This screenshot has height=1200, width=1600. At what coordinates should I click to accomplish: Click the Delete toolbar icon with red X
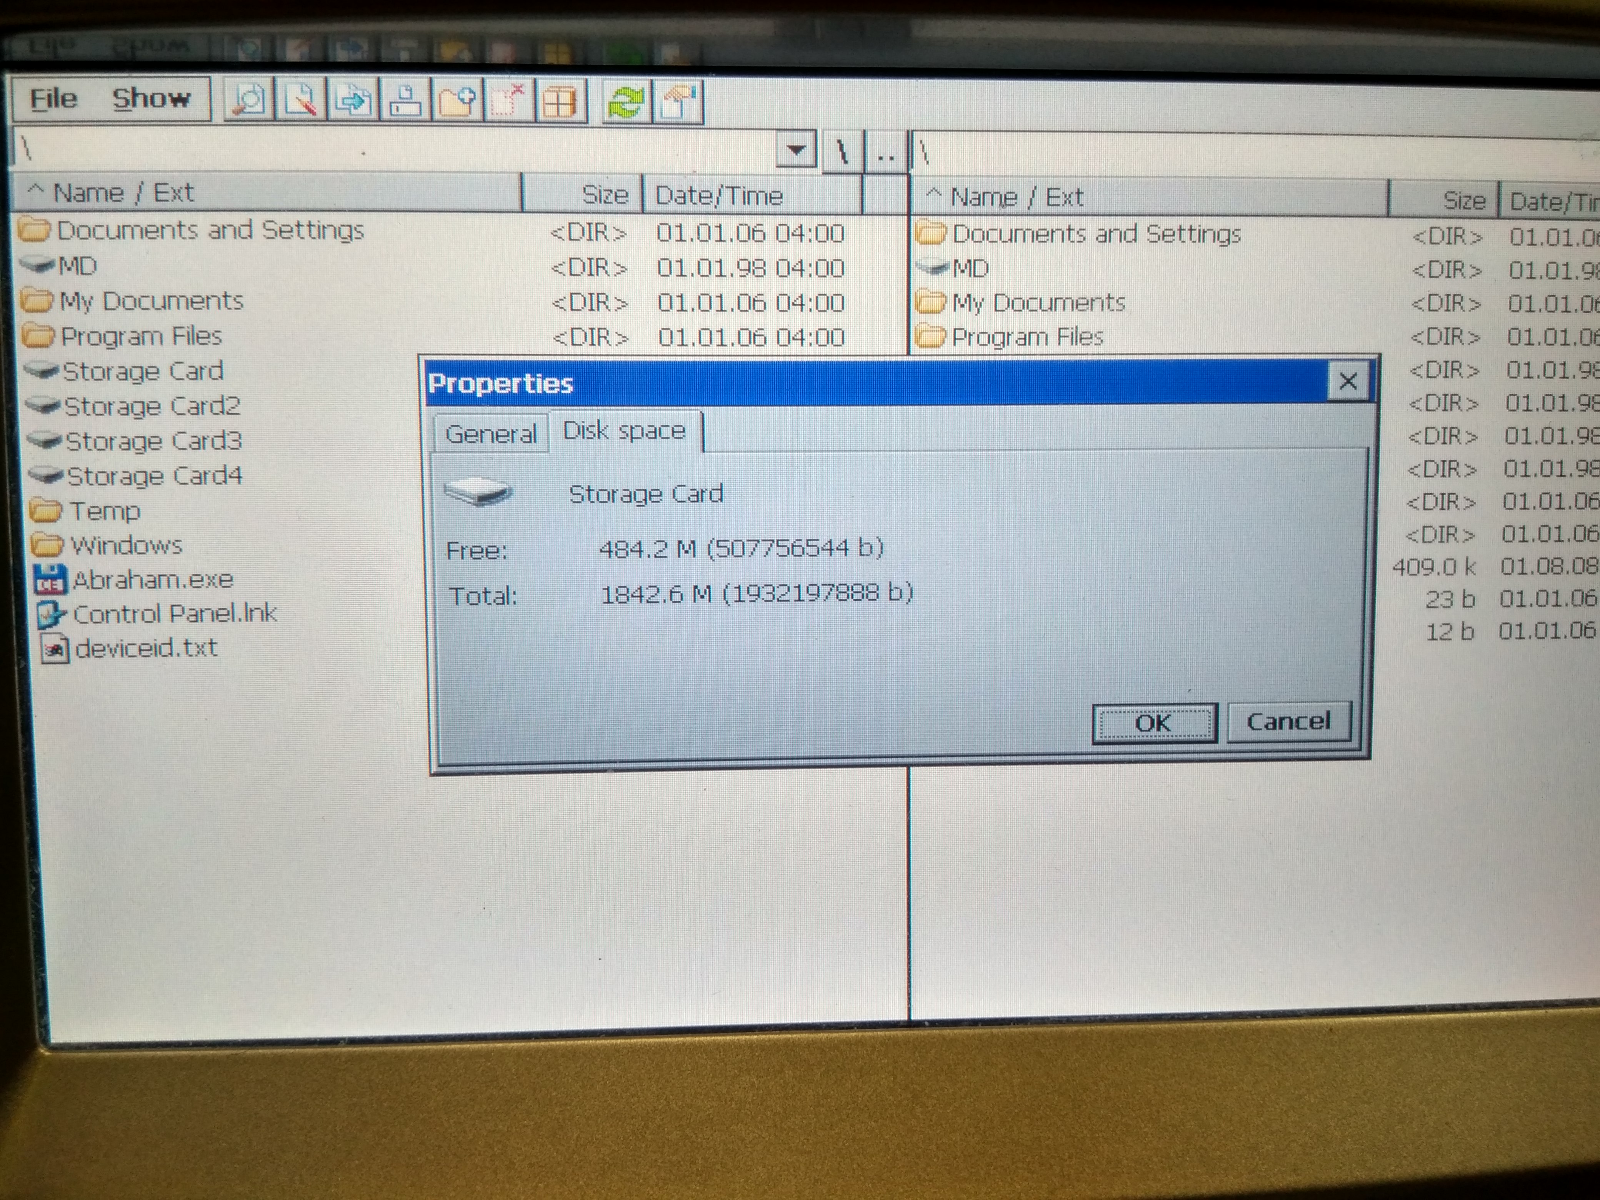(509, 101)
